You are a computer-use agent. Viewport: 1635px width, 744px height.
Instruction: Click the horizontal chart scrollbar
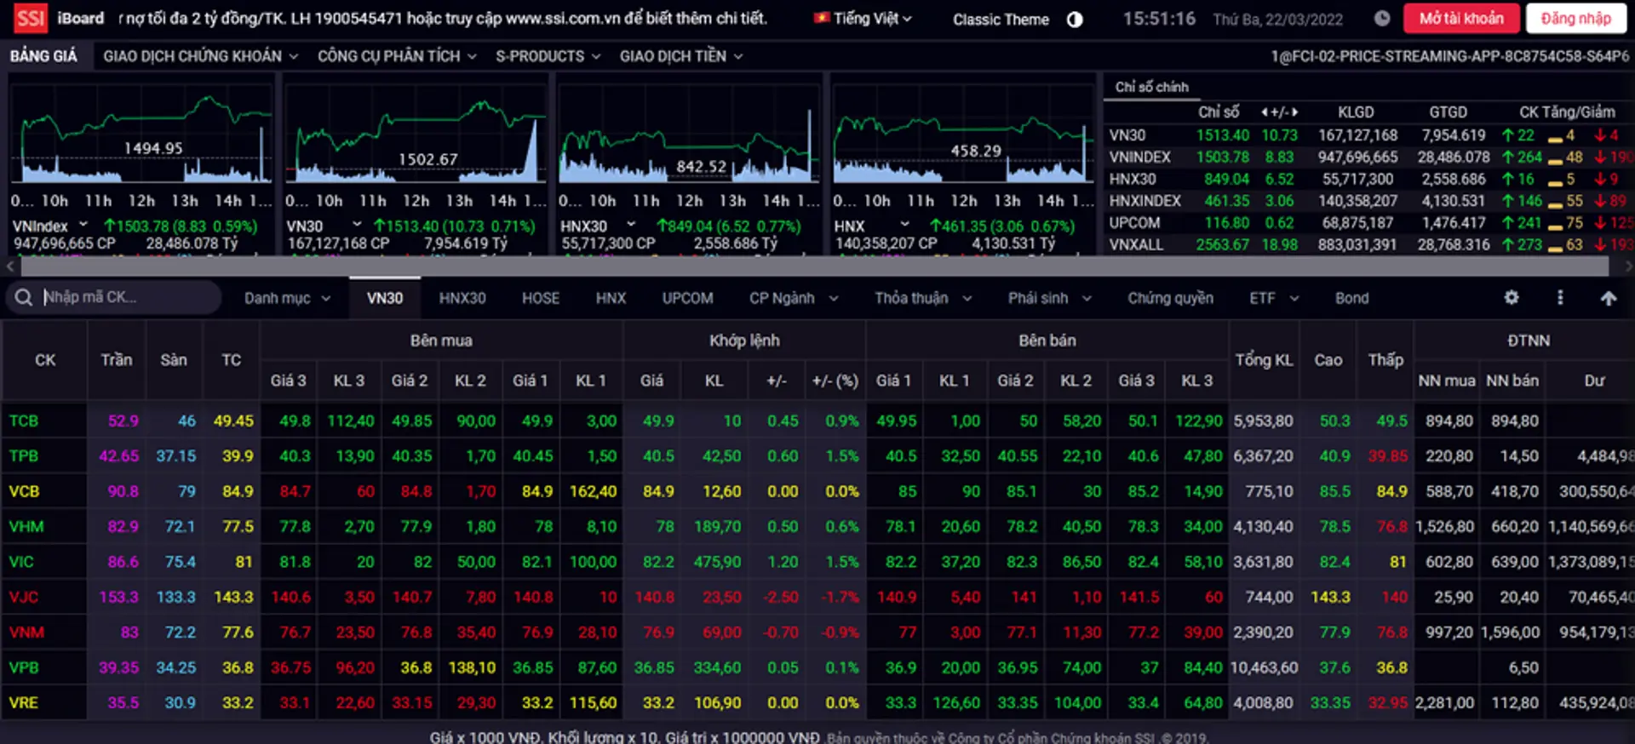pyautogui.click(x=814, y=266)
